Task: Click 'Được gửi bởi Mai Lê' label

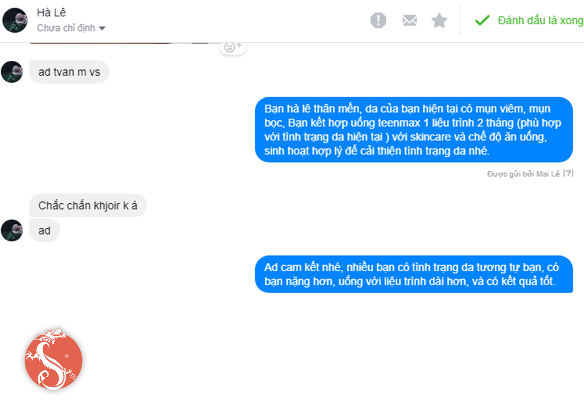Action: click(x=523, y=174)
